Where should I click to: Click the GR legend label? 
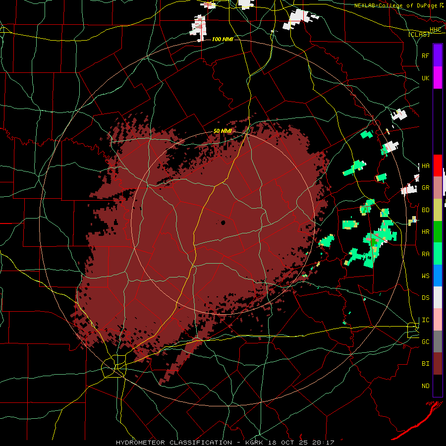425,188
